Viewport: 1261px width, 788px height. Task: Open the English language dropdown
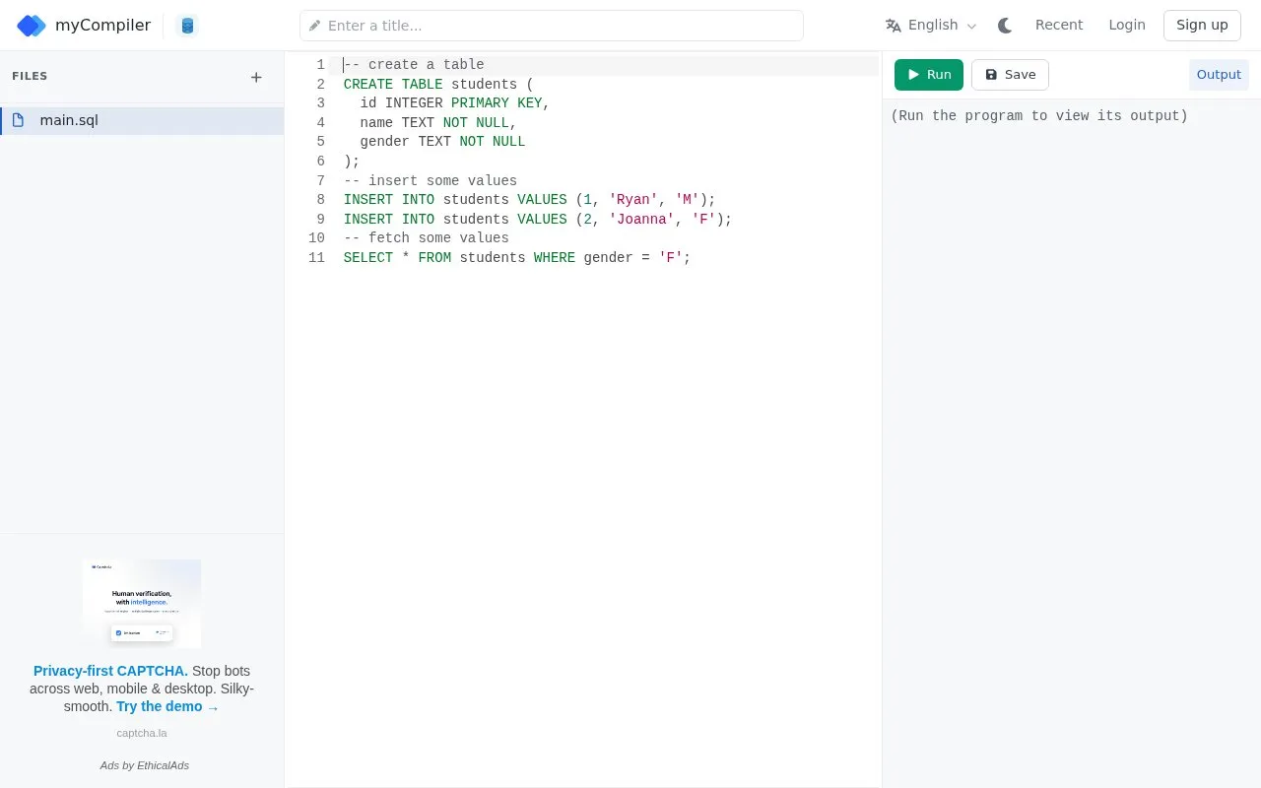coord(931,26)
